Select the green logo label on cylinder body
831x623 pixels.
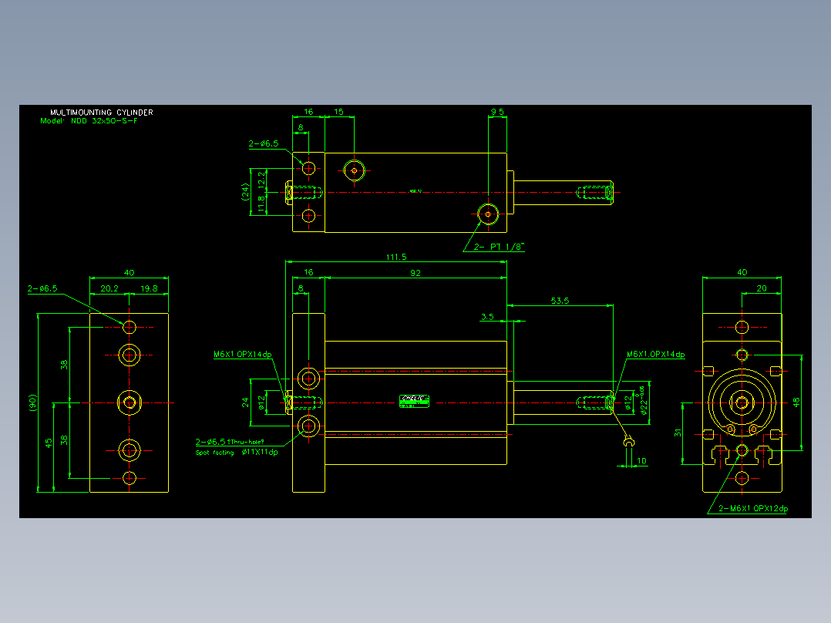414,401
